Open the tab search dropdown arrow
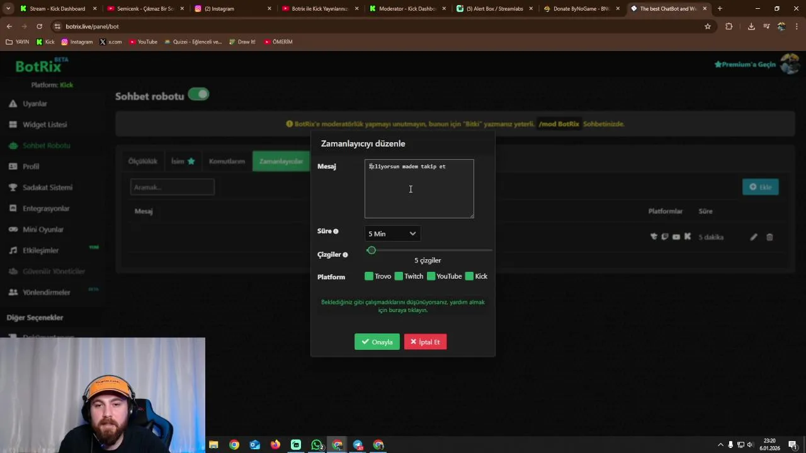 pos(9,9)
